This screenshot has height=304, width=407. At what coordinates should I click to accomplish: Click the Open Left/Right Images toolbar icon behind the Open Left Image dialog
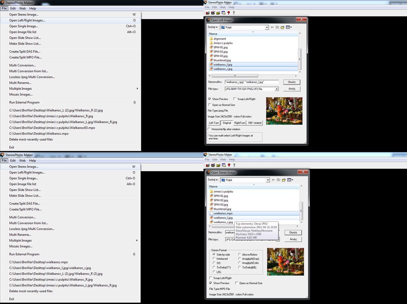[x=213, y=13]
